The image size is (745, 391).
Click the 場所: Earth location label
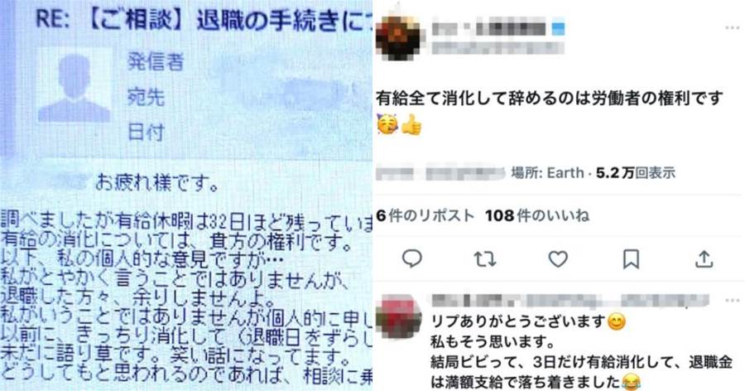[547, 172]
